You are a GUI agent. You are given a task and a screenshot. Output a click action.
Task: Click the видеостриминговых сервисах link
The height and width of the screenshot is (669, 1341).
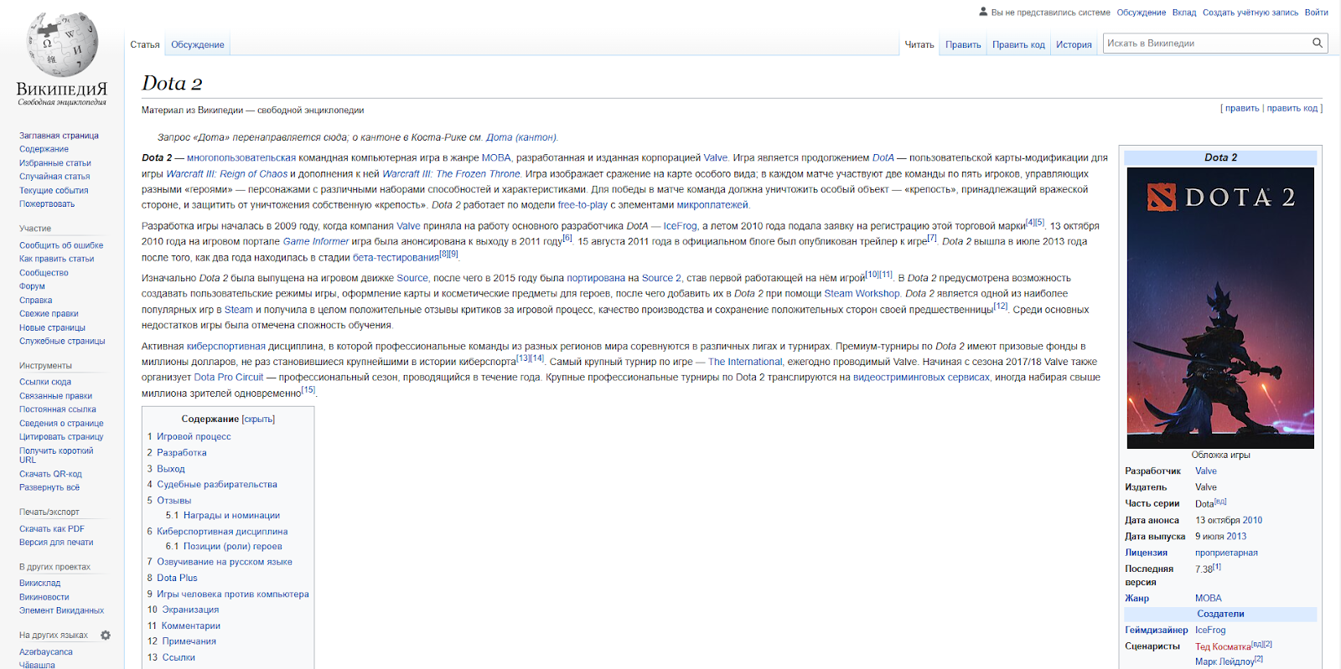(x=921, y=378)
